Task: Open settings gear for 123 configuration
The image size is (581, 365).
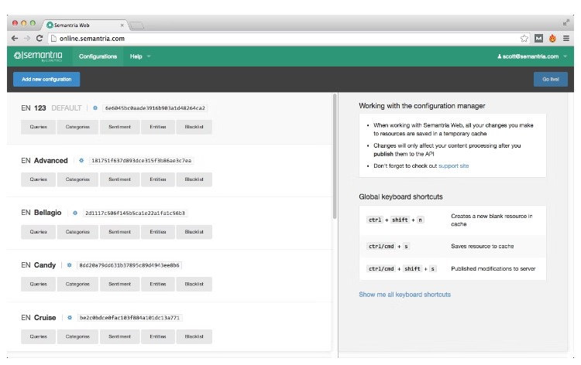Action: tap(95, 108)
